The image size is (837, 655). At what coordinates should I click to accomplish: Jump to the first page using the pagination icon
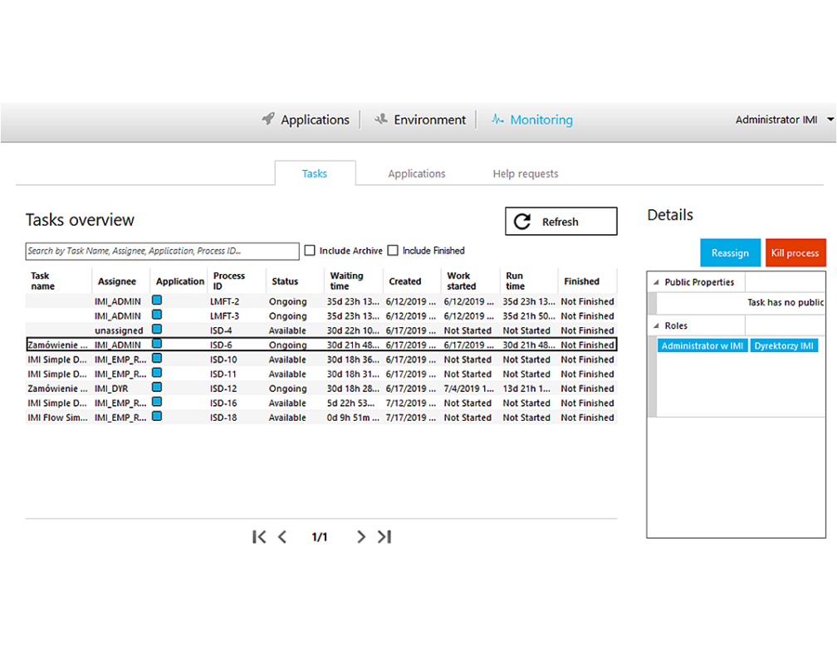point(259,537)
